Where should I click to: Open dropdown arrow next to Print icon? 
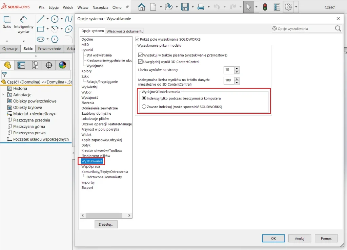tap(208, 7)
